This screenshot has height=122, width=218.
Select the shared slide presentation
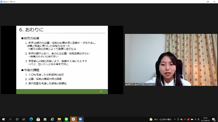(x=62, y=60)
